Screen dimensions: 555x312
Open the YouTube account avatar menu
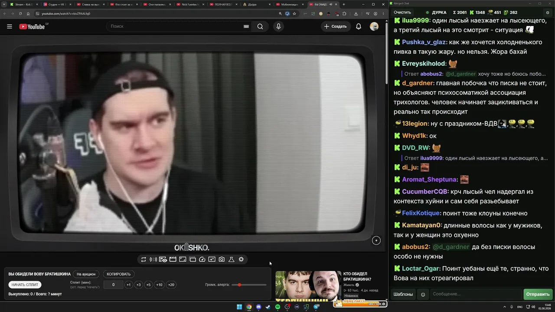pyautogui.click(x=374, y=26)
